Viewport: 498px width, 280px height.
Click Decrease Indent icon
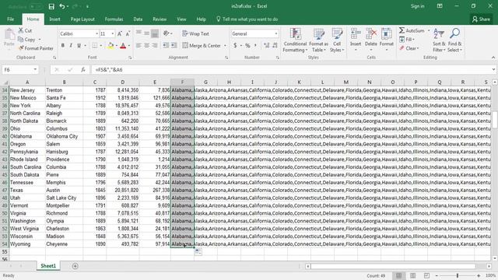point(166,46)
